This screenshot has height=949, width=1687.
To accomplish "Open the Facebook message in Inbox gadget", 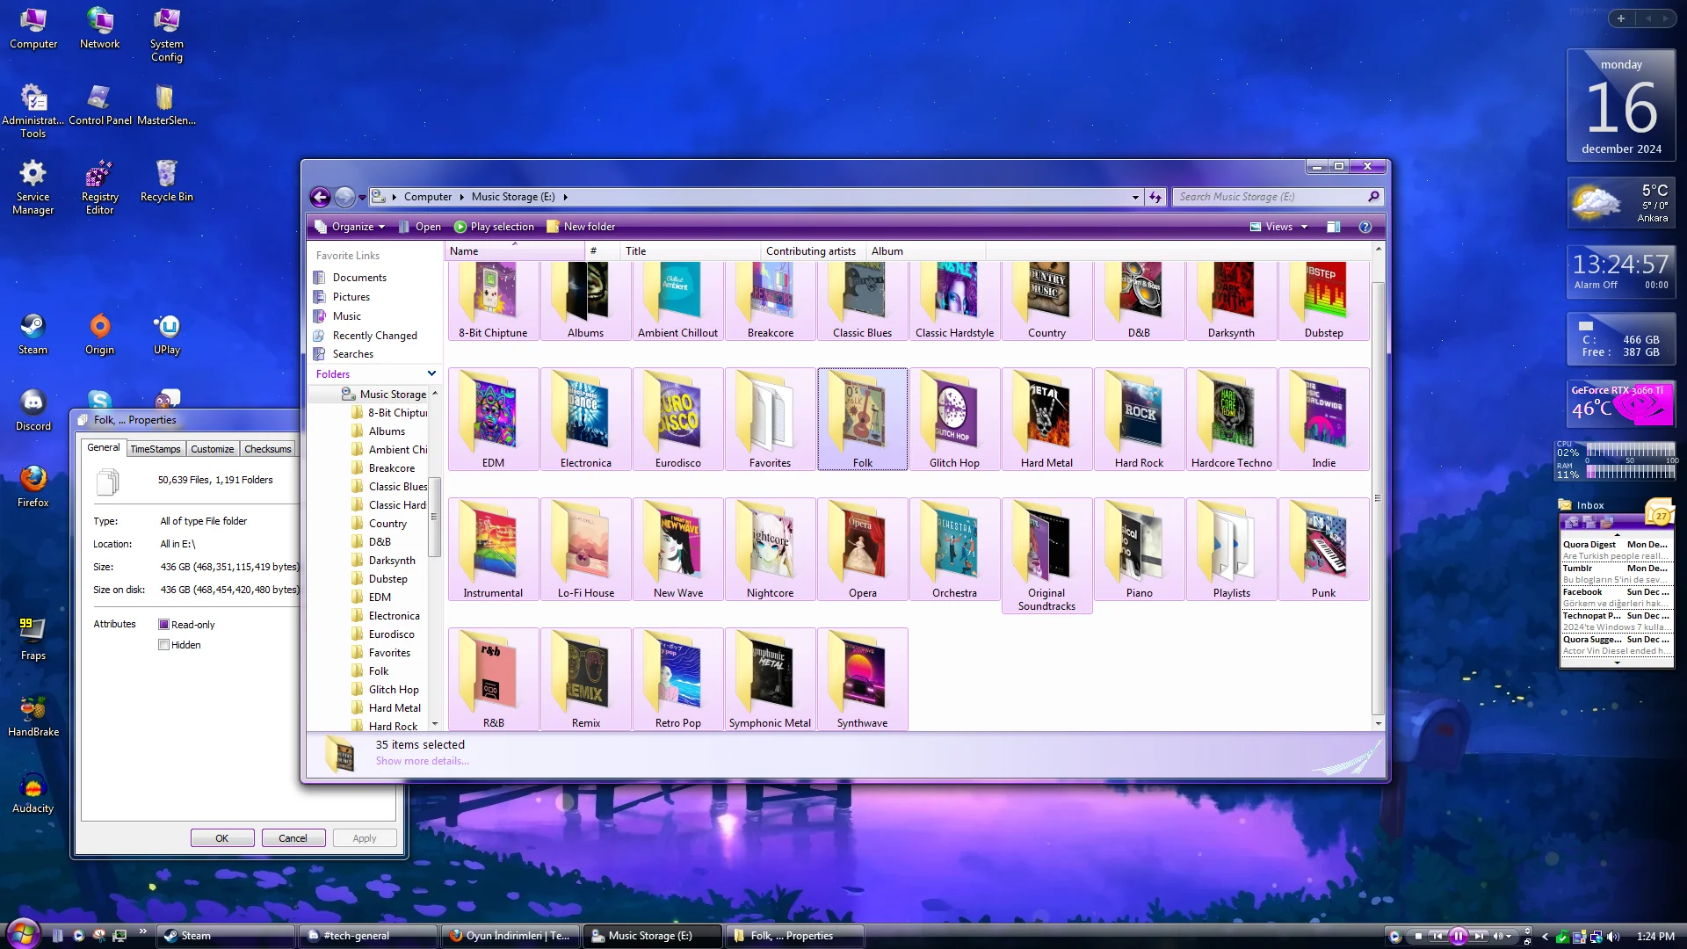I will pyautogui.click(x=1616, y=598).
